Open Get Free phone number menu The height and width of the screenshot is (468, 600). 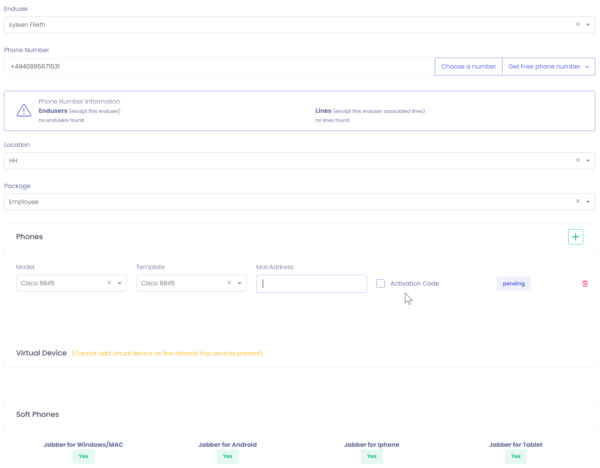pyautogui.click(x=548, y=66)
